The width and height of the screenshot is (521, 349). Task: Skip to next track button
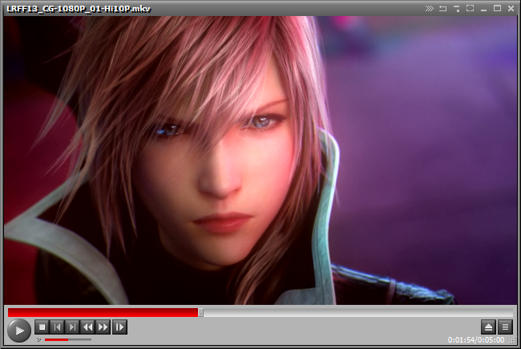click(72, 327)
